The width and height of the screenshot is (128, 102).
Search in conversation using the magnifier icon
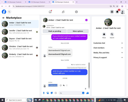[112, 34]
